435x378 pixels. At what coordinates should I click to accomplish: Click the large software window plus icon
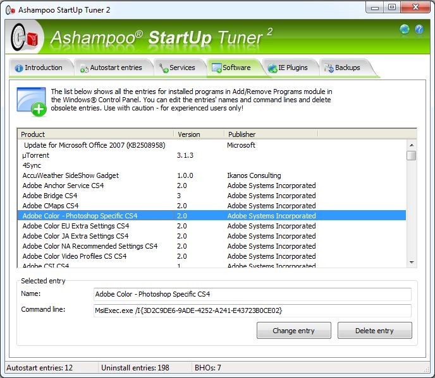tap(32, 102)
